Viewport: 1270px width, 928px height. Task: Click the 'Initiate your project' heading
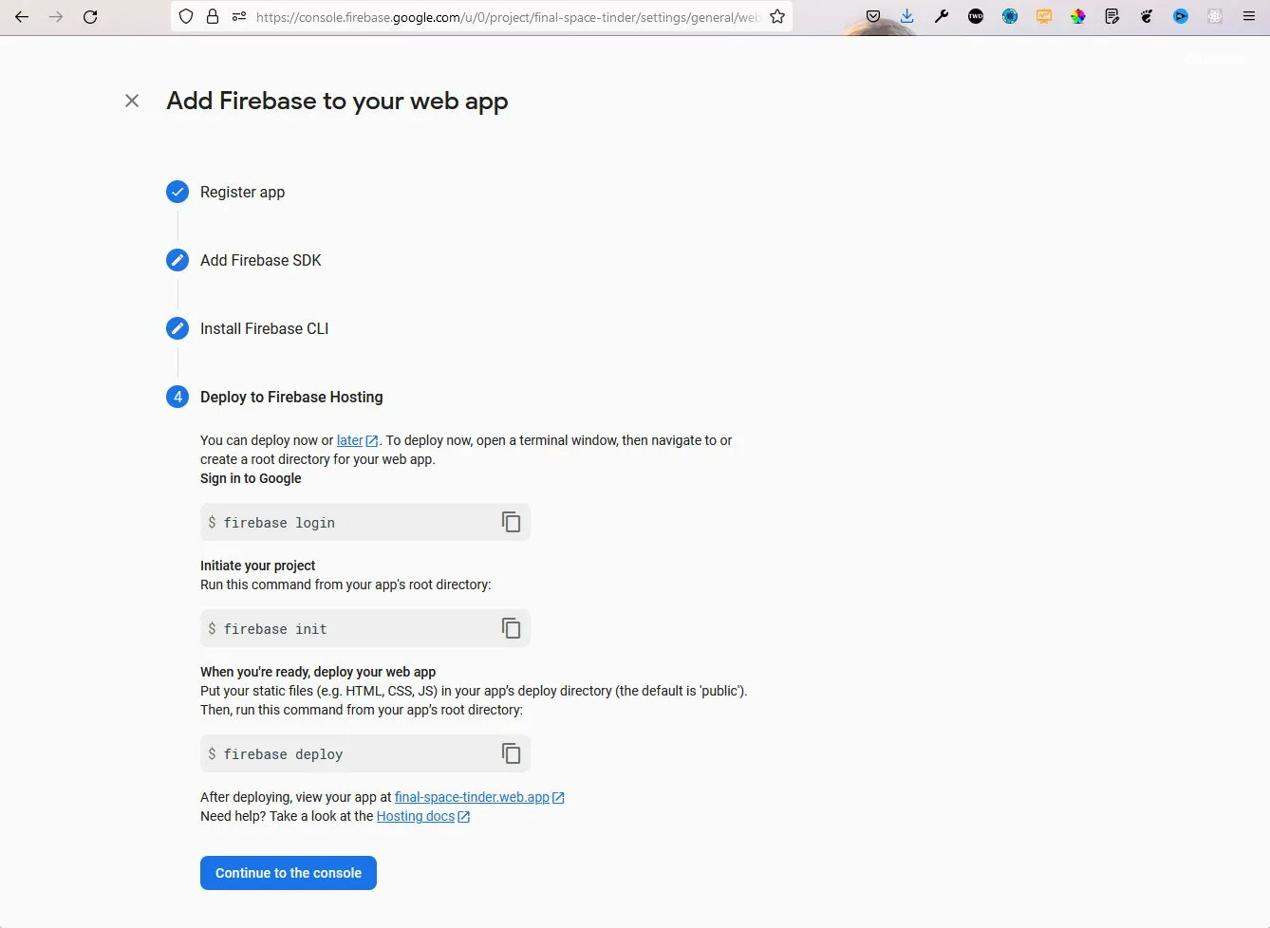coord(257,566)
